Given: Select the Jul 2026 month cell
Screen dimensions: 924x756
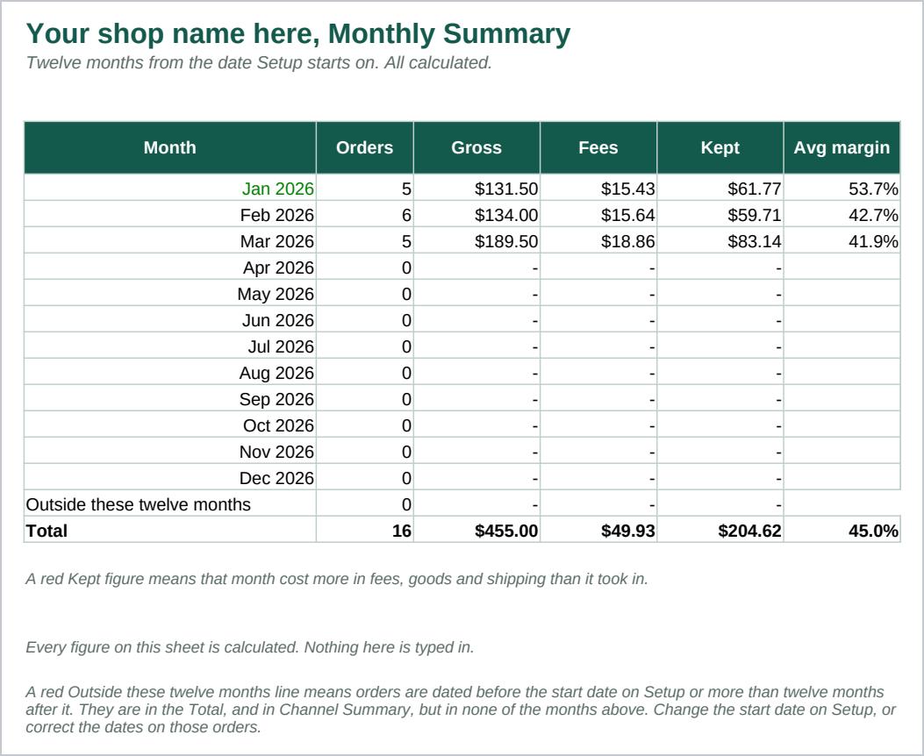Looking at the screenshot, I should (170, 346).
